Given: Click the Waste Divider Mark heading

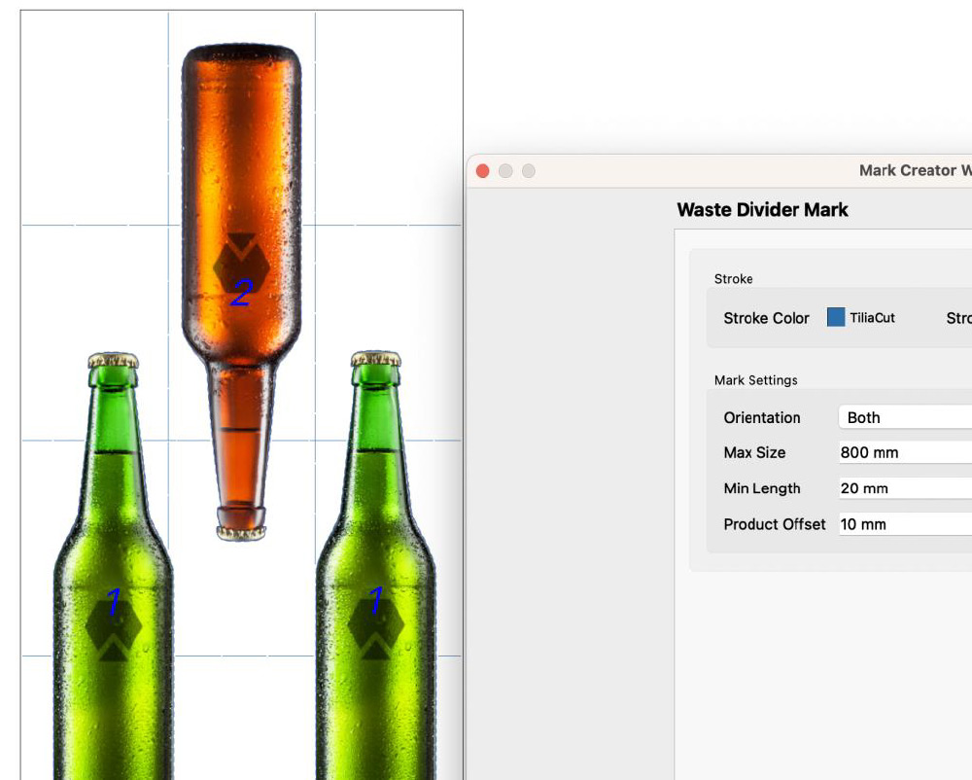Looking at the screenshot, I should (x=762, y=210).
